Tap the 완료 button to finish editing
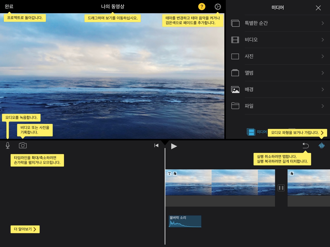Image resolution: width=330 pixels, height=247 pixels. 9,6
